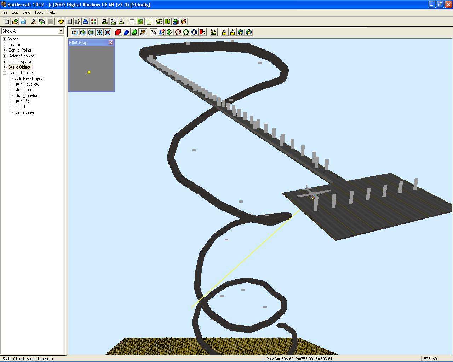Select stunt_tubeturn cached object
The width and height of the screenshot is (453, 362).
pos(27,95)
